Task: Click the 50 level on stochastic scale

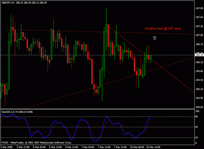Action: click(x=196, y=127)
